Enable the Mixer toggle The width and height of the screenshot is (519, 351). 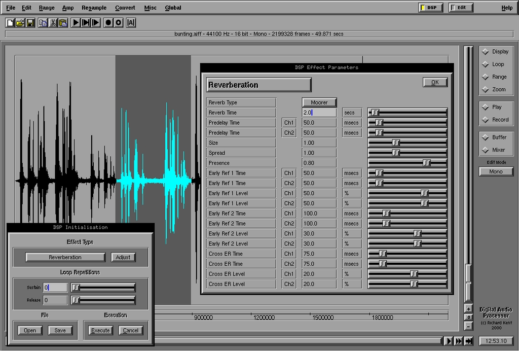[x=486, y=150]
